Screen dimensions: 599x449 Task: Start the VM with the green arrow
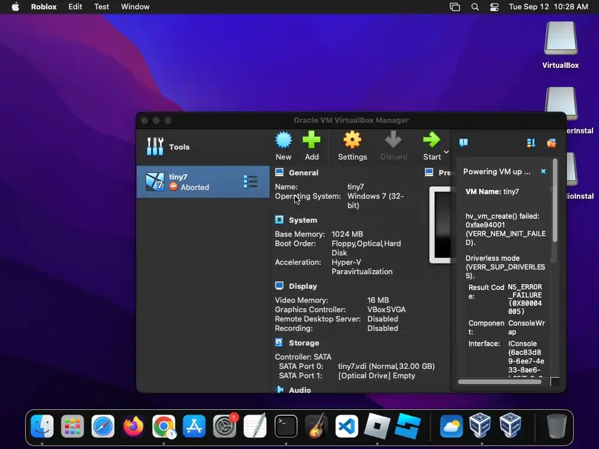[432, 140]
